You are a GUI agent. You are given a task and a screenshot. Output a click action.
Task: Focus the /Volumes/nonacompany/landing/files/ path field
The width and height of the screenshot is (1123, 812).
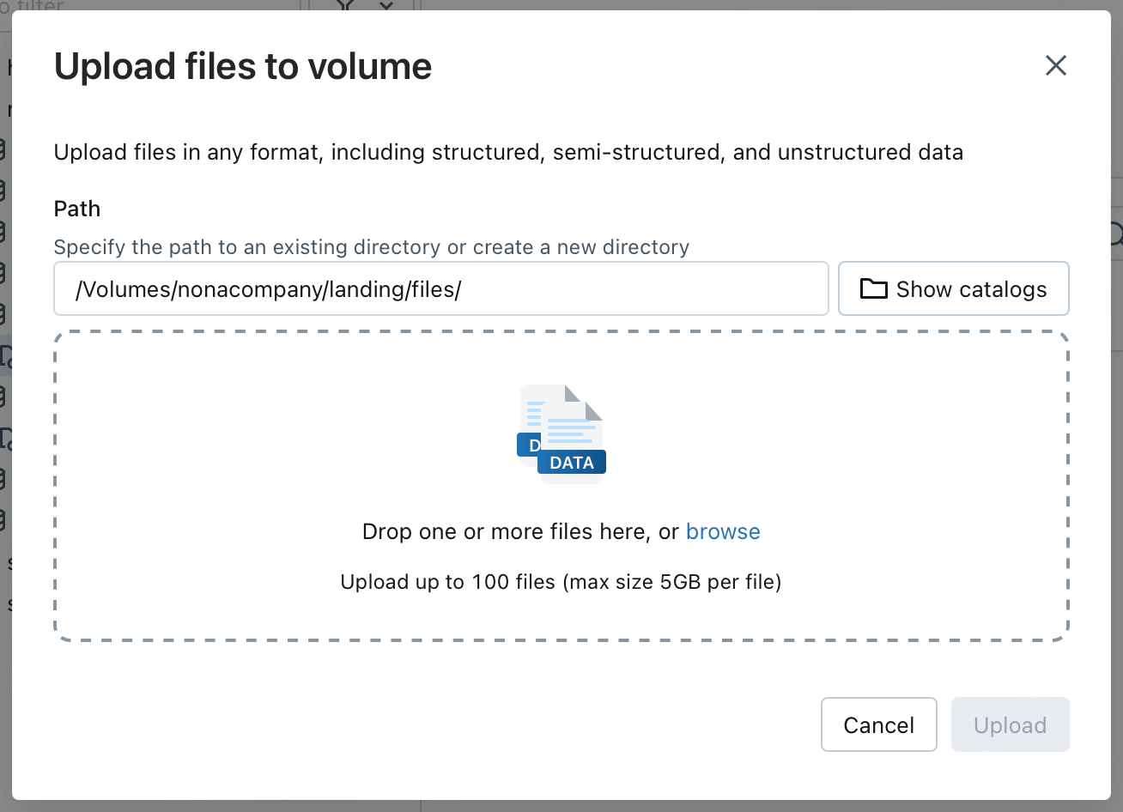pos(440,289)
